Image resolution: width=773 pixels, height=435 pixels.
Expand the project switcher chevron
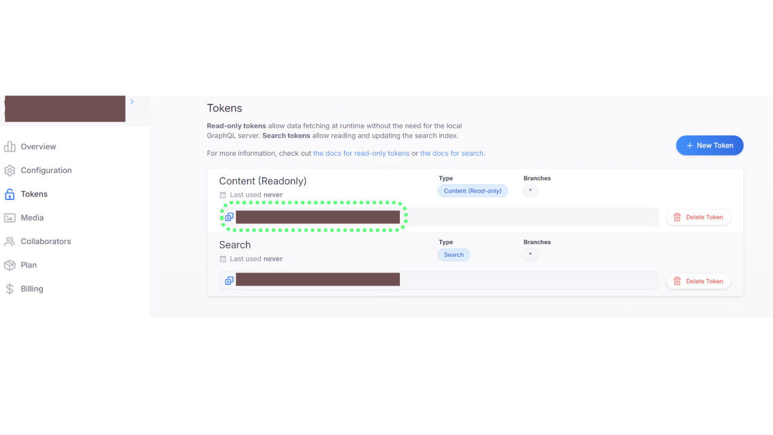(x=132, y=101)
